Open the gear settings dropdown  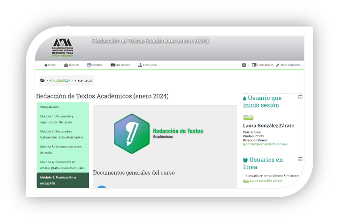(x=245, y=65)
